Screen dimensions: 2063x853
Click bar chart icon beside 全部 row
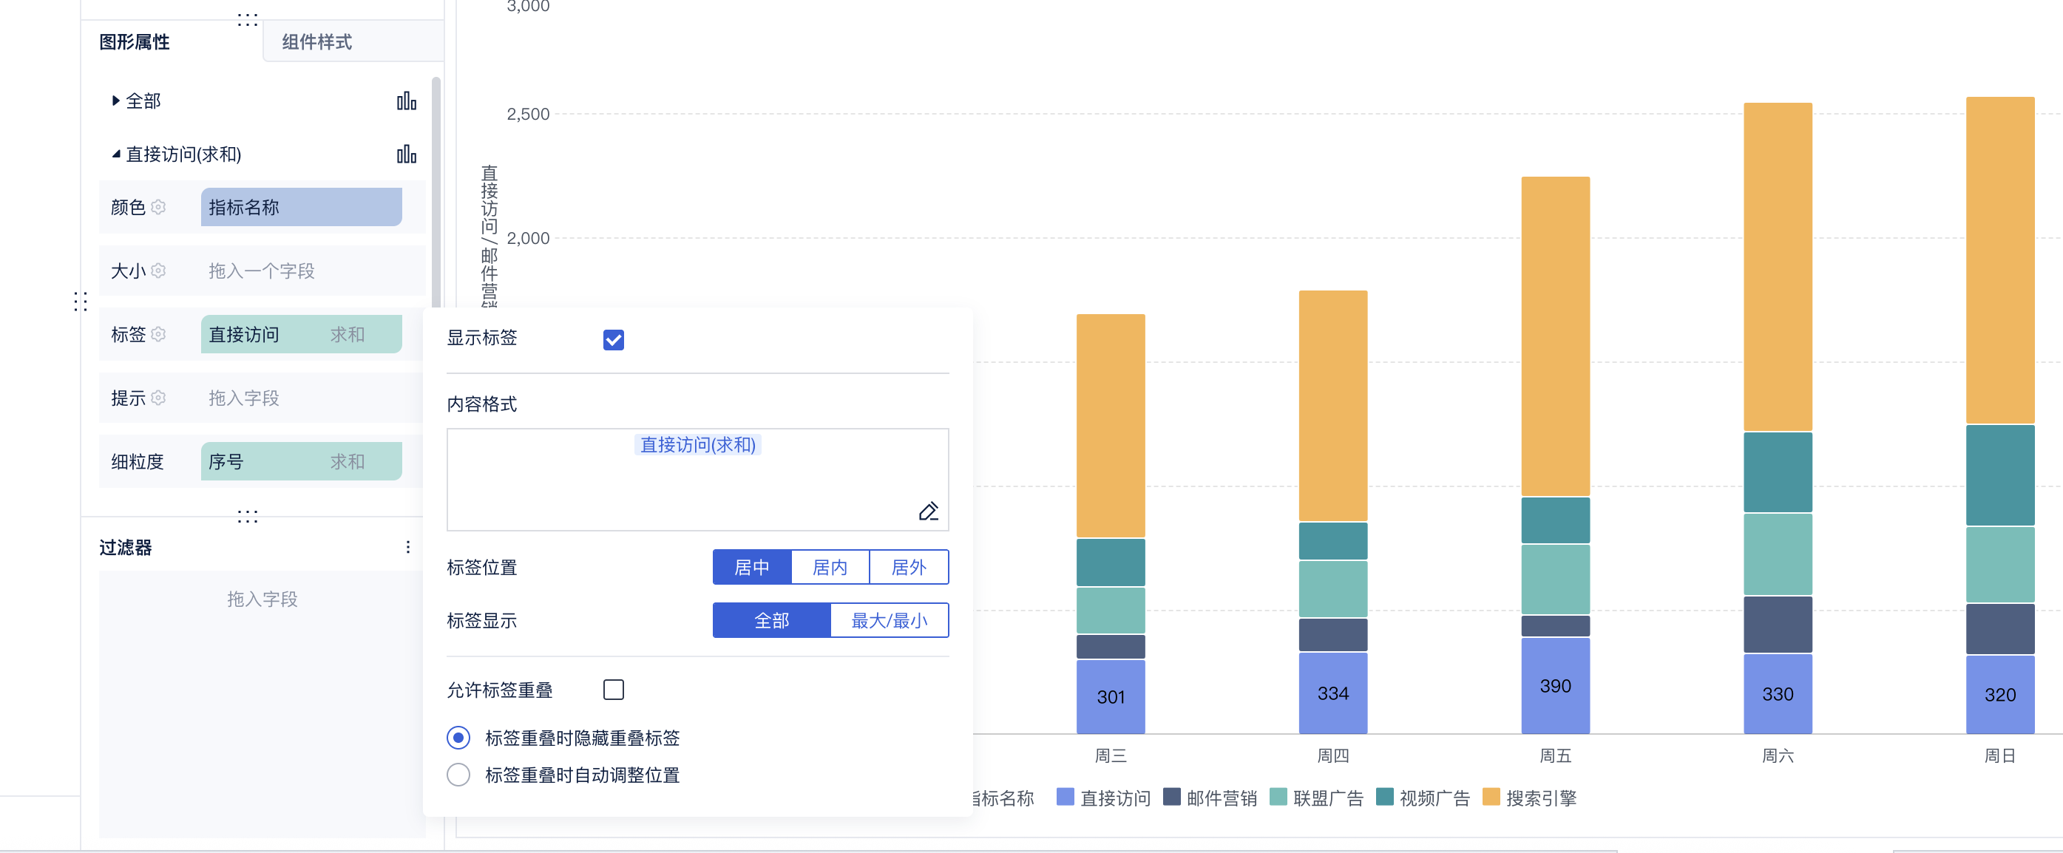coord(406,101)
